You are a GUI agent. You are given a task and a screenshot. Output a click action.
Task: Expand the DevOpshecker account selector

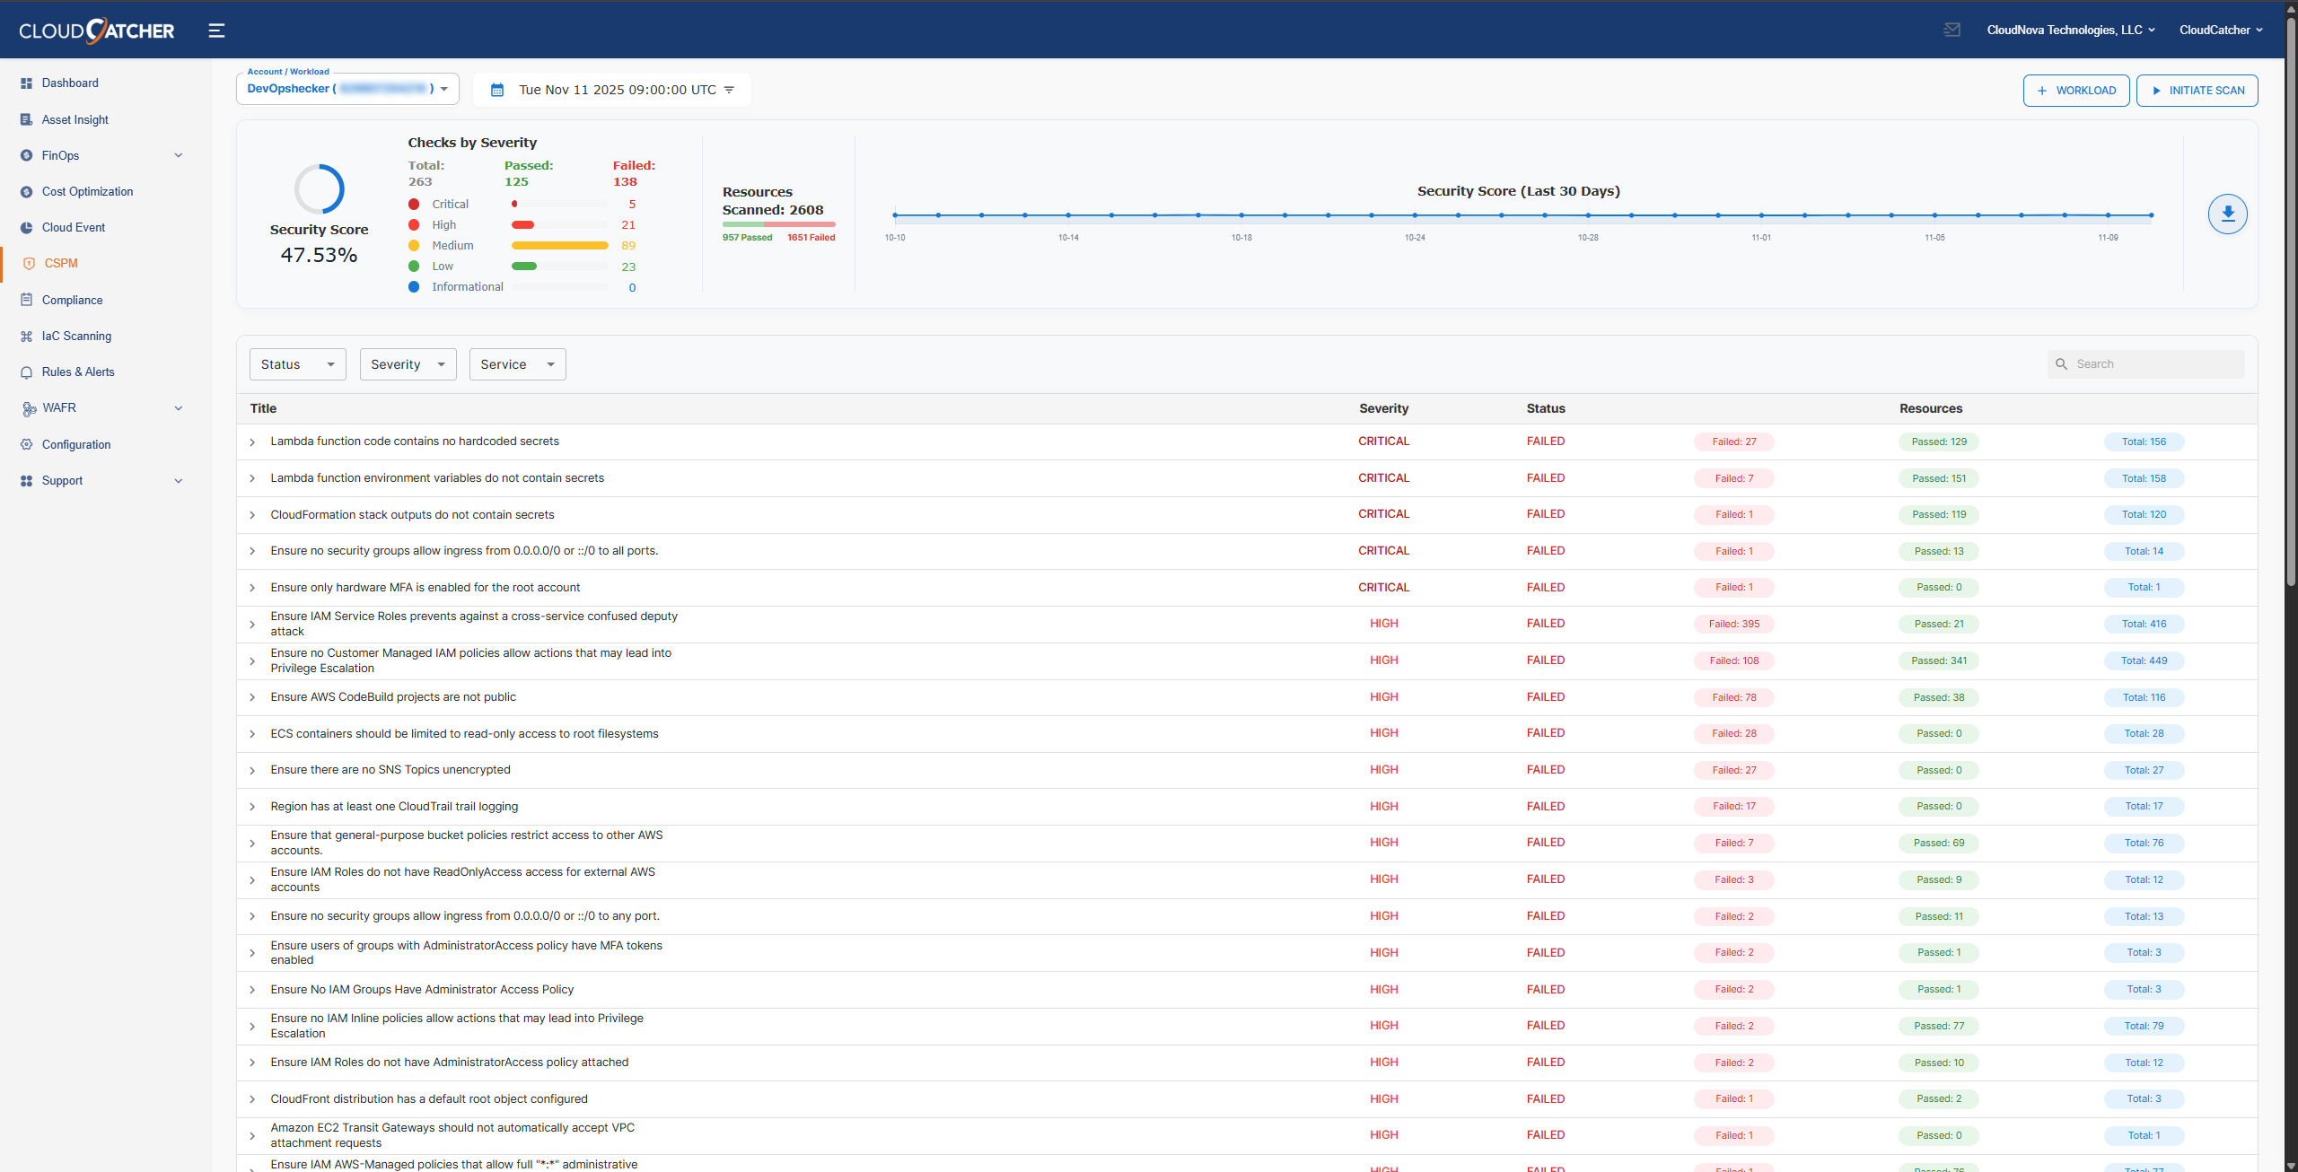pos(444,88)
